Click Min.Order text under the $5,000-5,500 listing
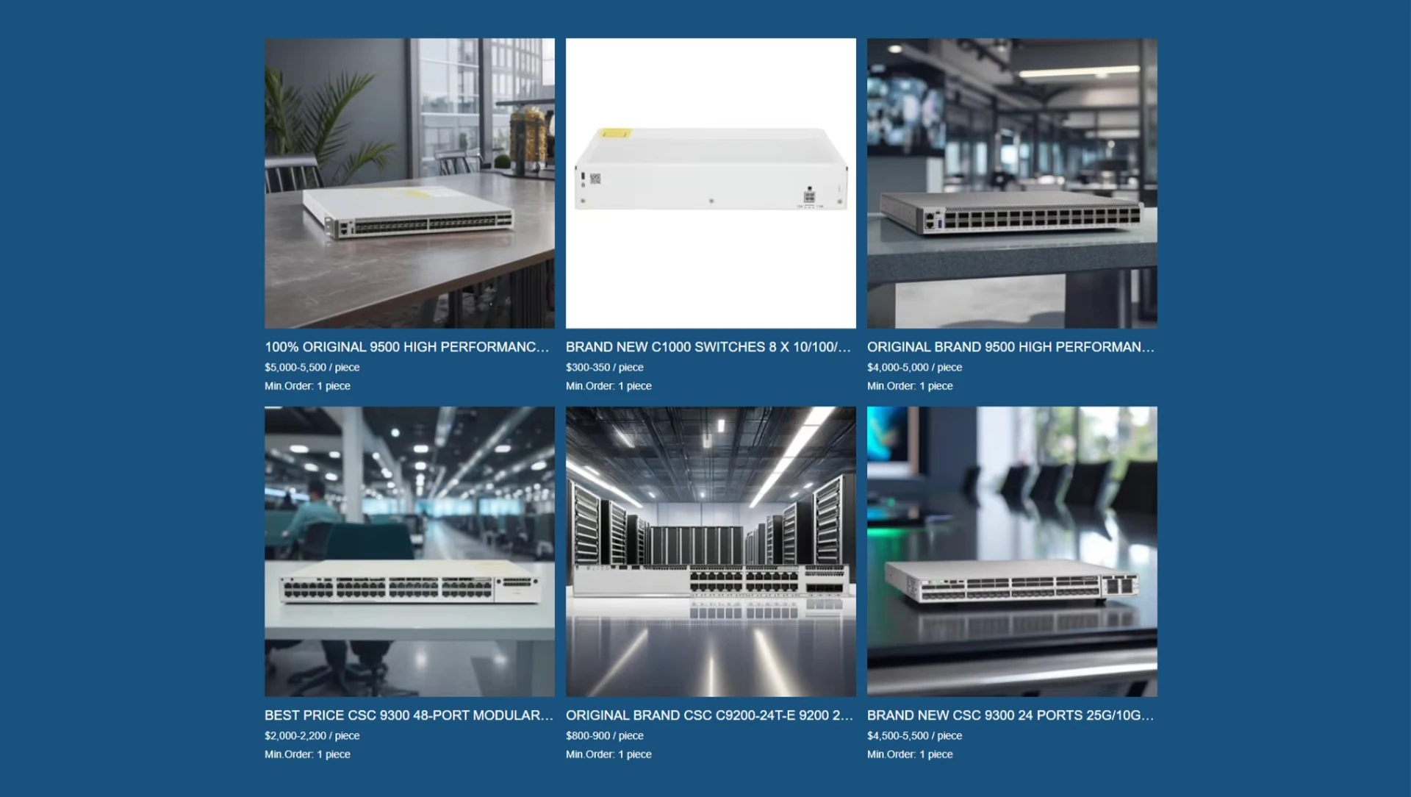This screenshot has height=797, width=1411. [x=307, y=386]
